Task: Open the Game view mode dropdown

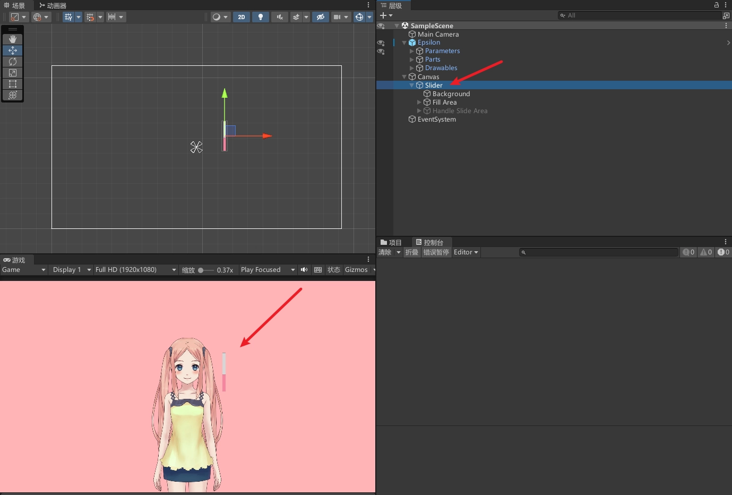Action: 24,270
